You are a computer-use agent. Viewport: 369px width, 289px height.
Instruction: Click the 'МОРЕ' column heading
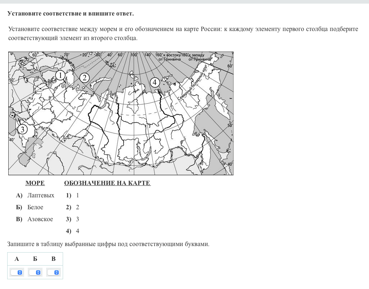[35, 183]
